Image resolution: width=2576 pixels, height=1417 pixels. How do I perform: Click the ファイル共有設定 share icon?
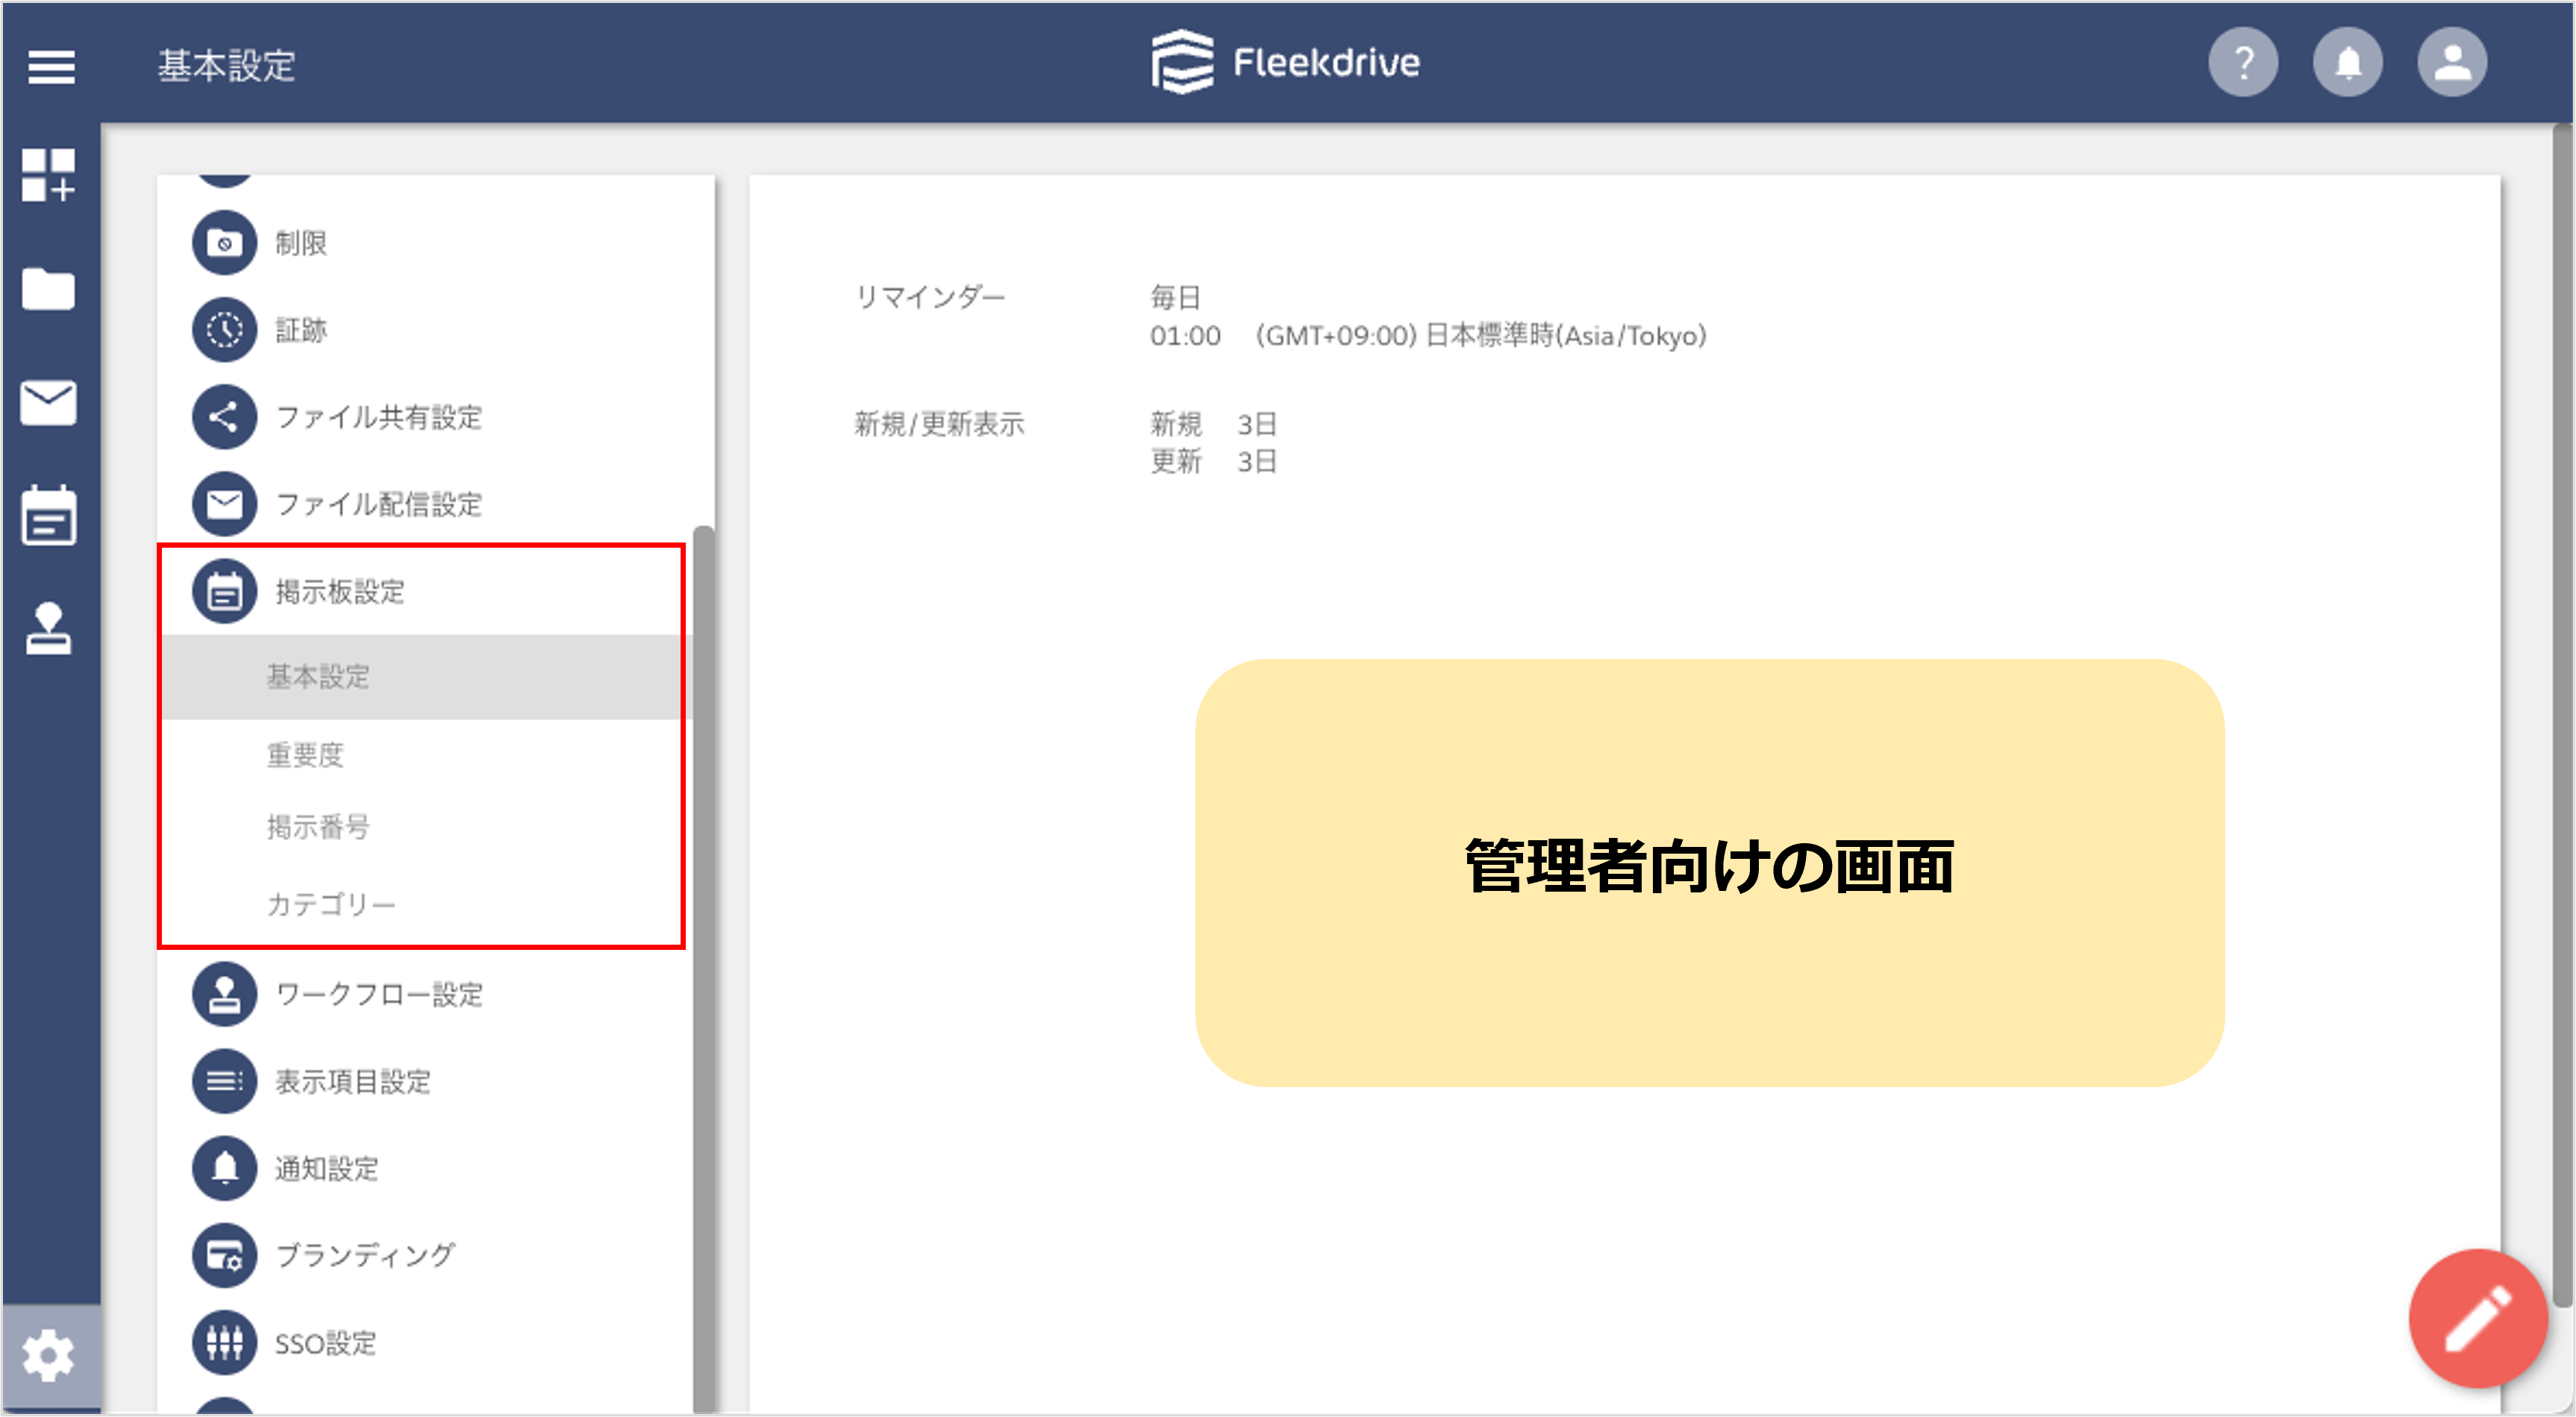pyautogui.click(x=224, y=417)
